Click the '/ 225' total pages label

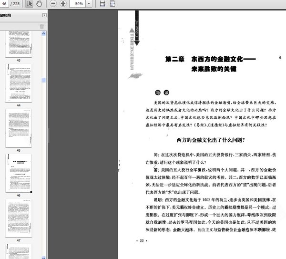point(15,4)
